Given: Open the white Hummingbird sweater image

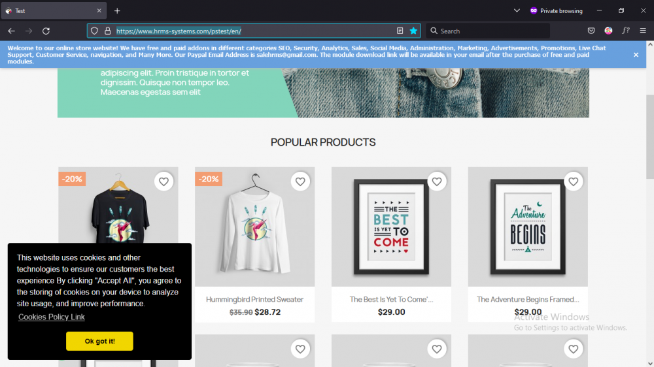Looking at the screenshot, I should point(255,227).
